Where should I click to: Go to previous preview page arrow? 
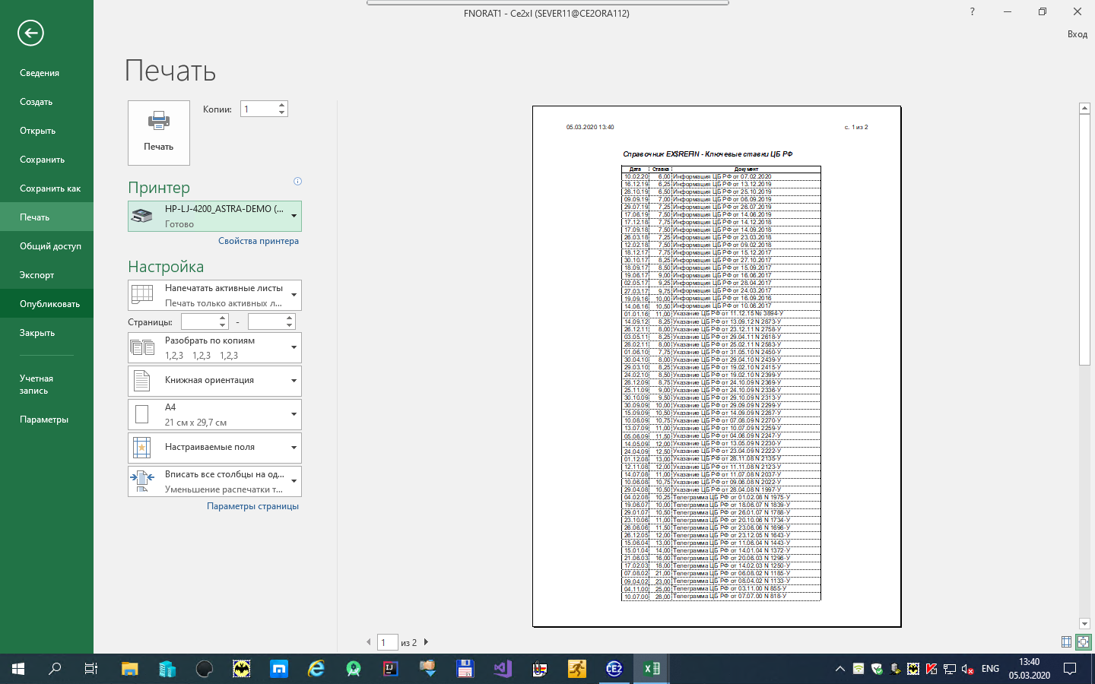(x=369, y=642)
